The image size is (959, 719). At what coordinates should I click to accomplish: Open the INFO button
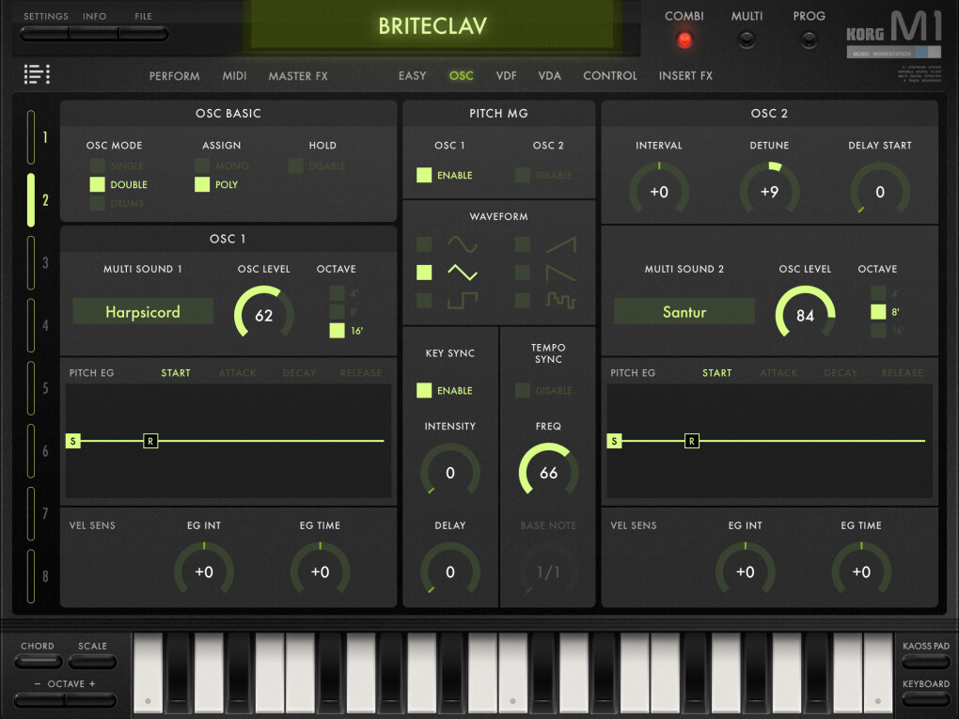[x=94, y=34]
